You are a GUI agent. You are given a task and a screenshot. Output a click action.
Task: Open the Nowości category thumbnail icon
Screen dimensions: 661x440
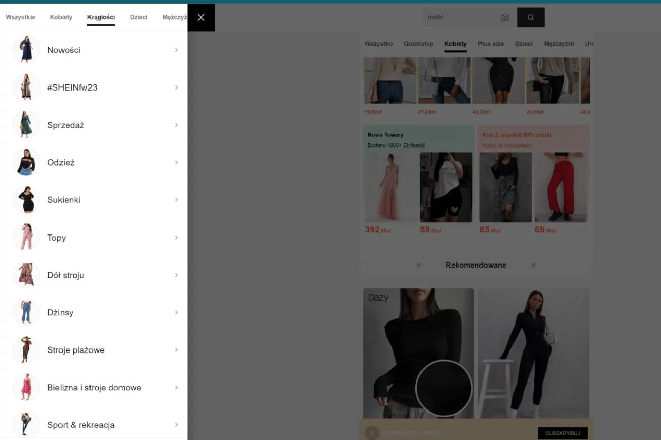pos(26,50)
